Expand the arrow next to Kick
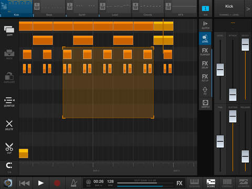This screenshot has width=252, height=189. point(248,9)
